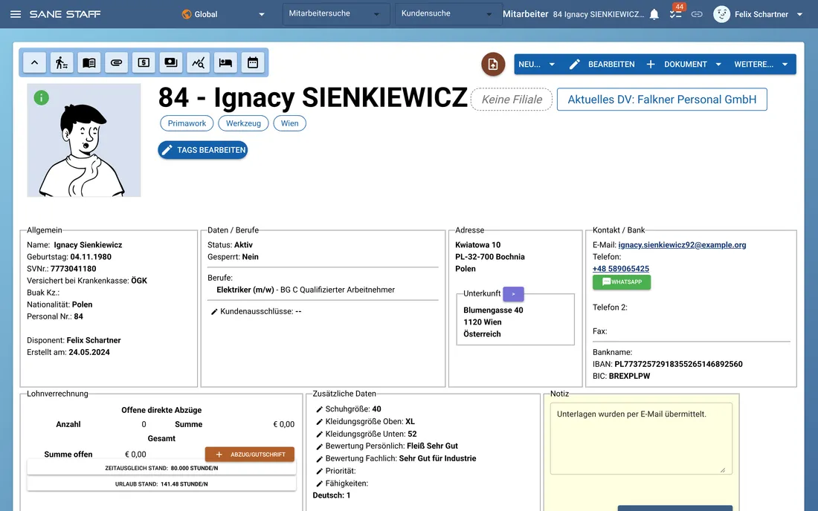Click into the Notiz text area
This screenshot has width=818, height=511.
641,439
